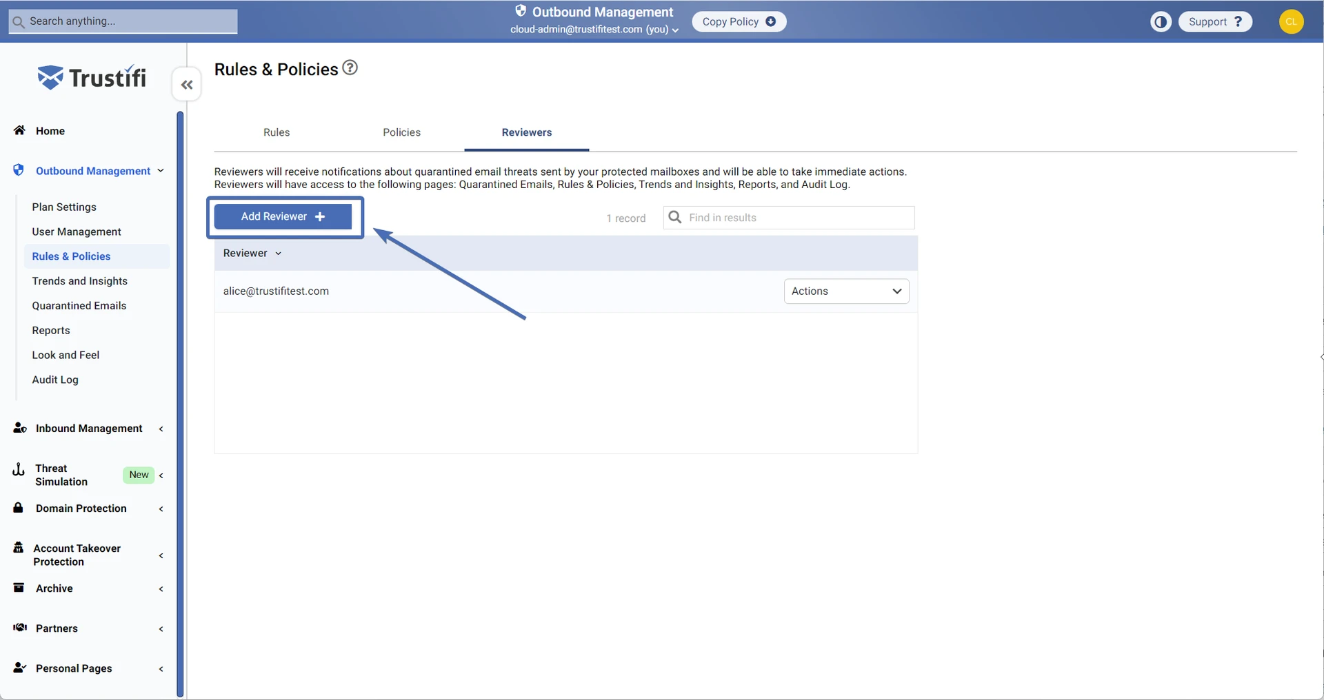Image resolution: width=1324 pixels, height=700 pixels.
Task: Click the Archive box icon
Action: pos(19,588)
